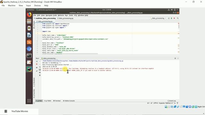Open the Code menu
The width and height of the screenshot is (205, 115).
pos(55,15)
